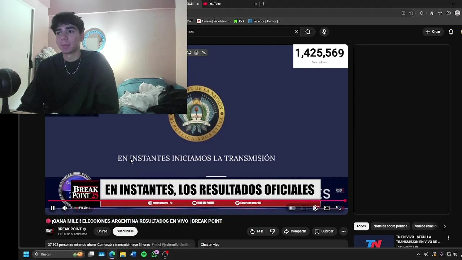Save video with Guardar

(x=324, y=231)
